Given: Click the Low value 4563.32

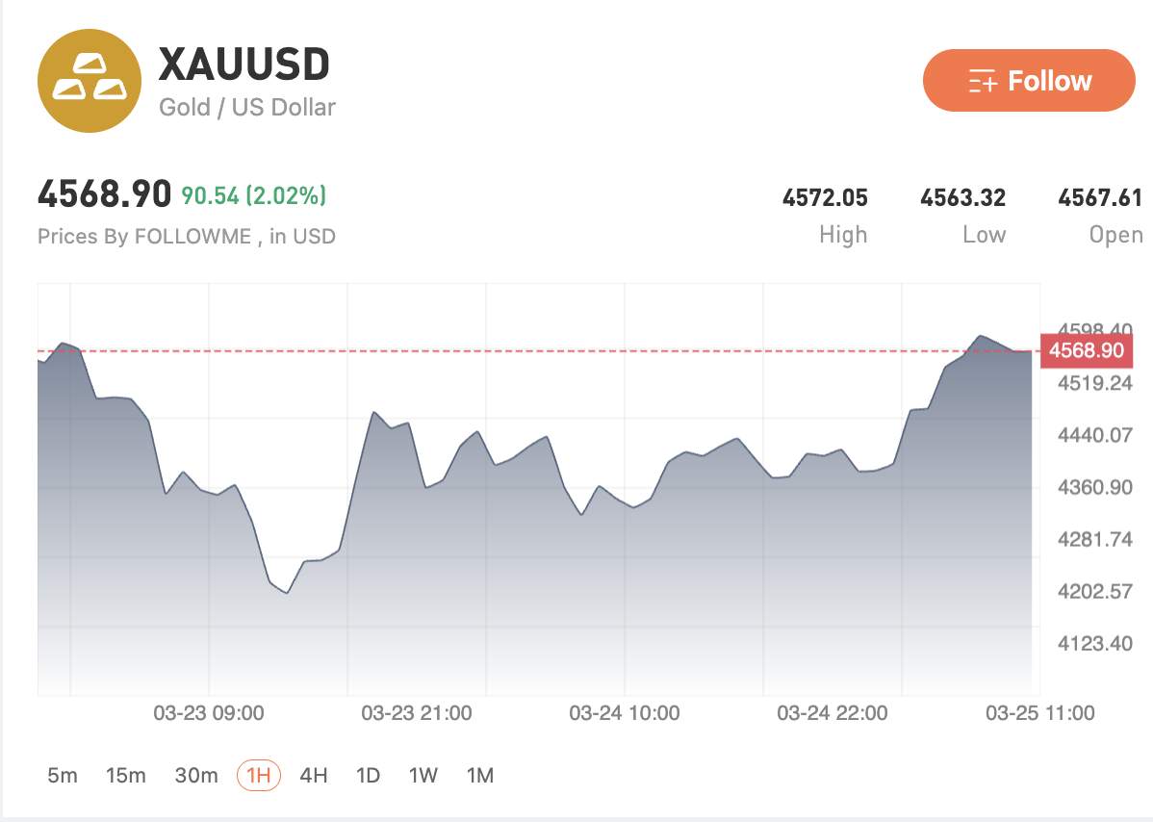Looking at the screenshot, I should (x=963, y=197).
